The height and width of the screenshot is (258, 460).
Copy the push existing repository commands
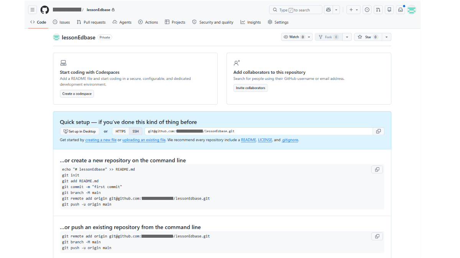(377, 236)
